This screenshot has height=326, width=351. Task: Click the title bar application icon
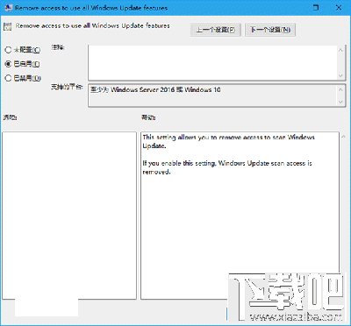(x=8, y=8)
